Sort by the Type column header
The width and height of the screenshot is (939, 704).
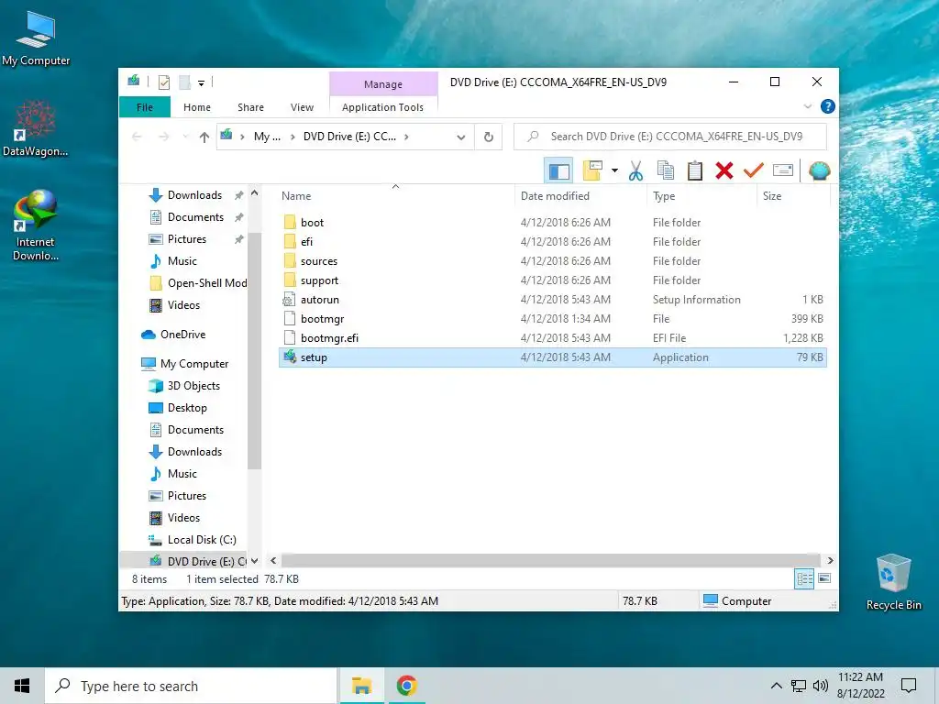[701, 196]
